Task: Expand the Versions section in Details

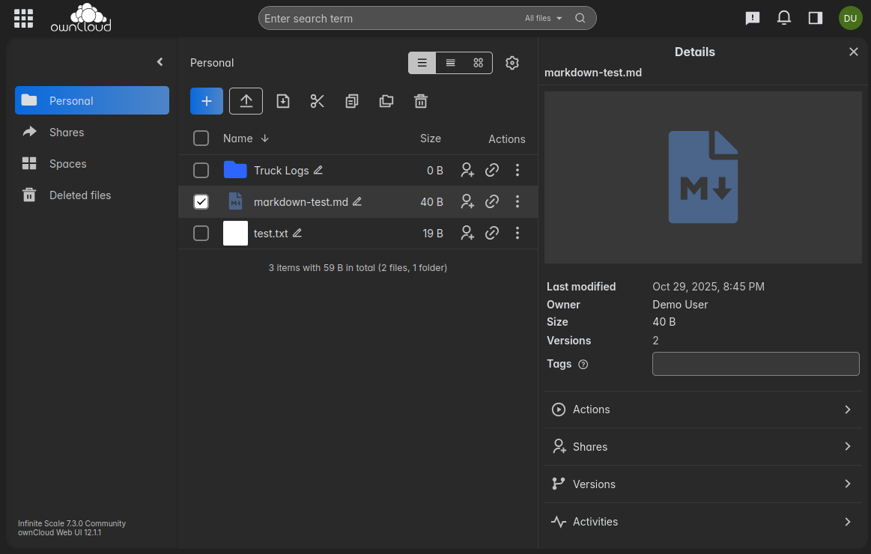Action: [x=702, y=484]
